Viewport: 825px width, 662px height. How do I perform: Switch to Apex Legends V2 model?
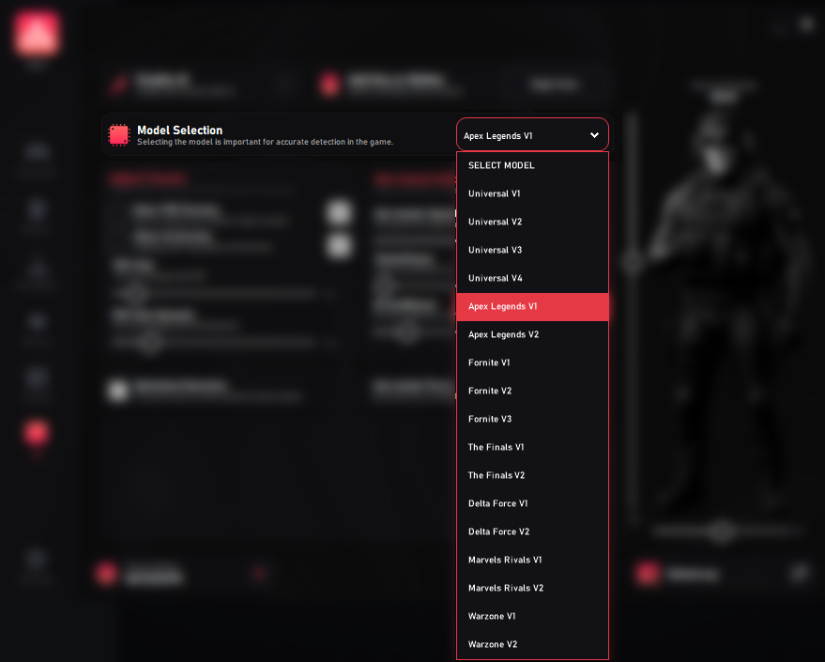(x=532, y=334)
